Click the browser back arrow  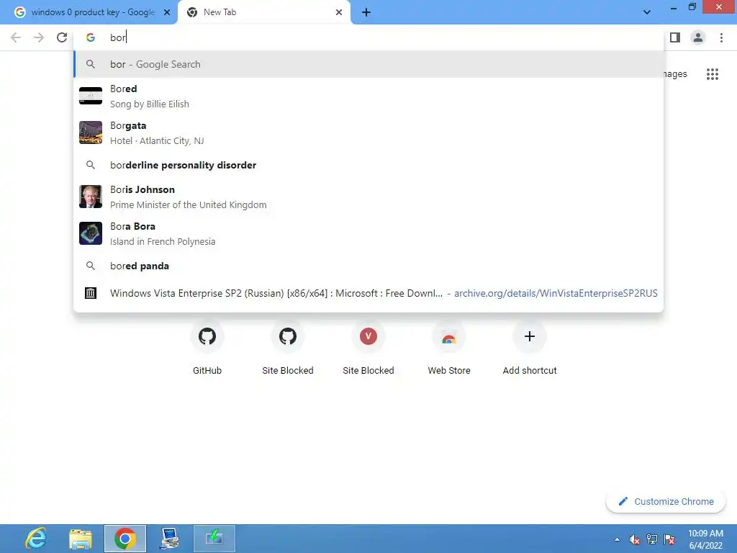click(16, 37)
